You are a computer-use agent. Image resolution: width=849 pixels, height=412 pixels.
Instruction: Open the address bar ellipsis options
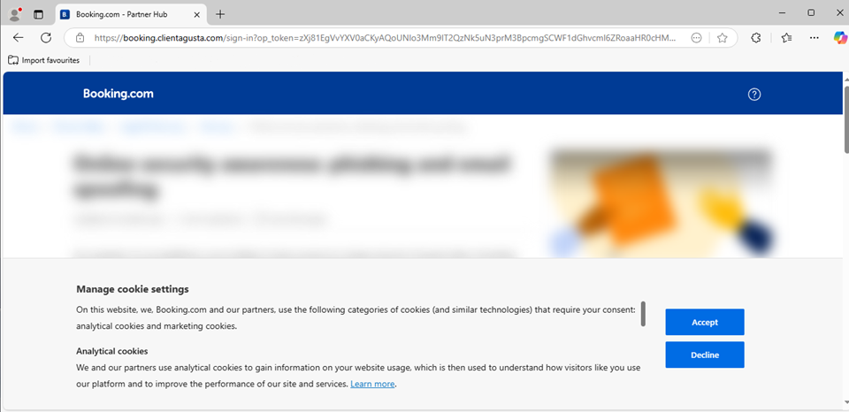click(x=697, y=38)
